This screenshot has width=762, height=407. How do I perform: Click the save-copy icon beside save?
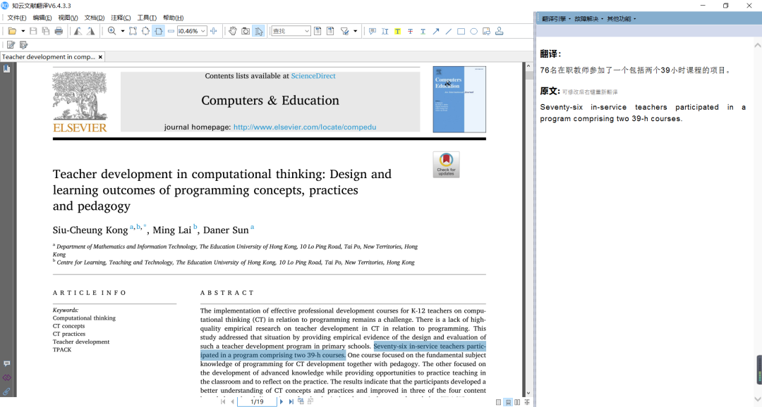pos(46,31)
